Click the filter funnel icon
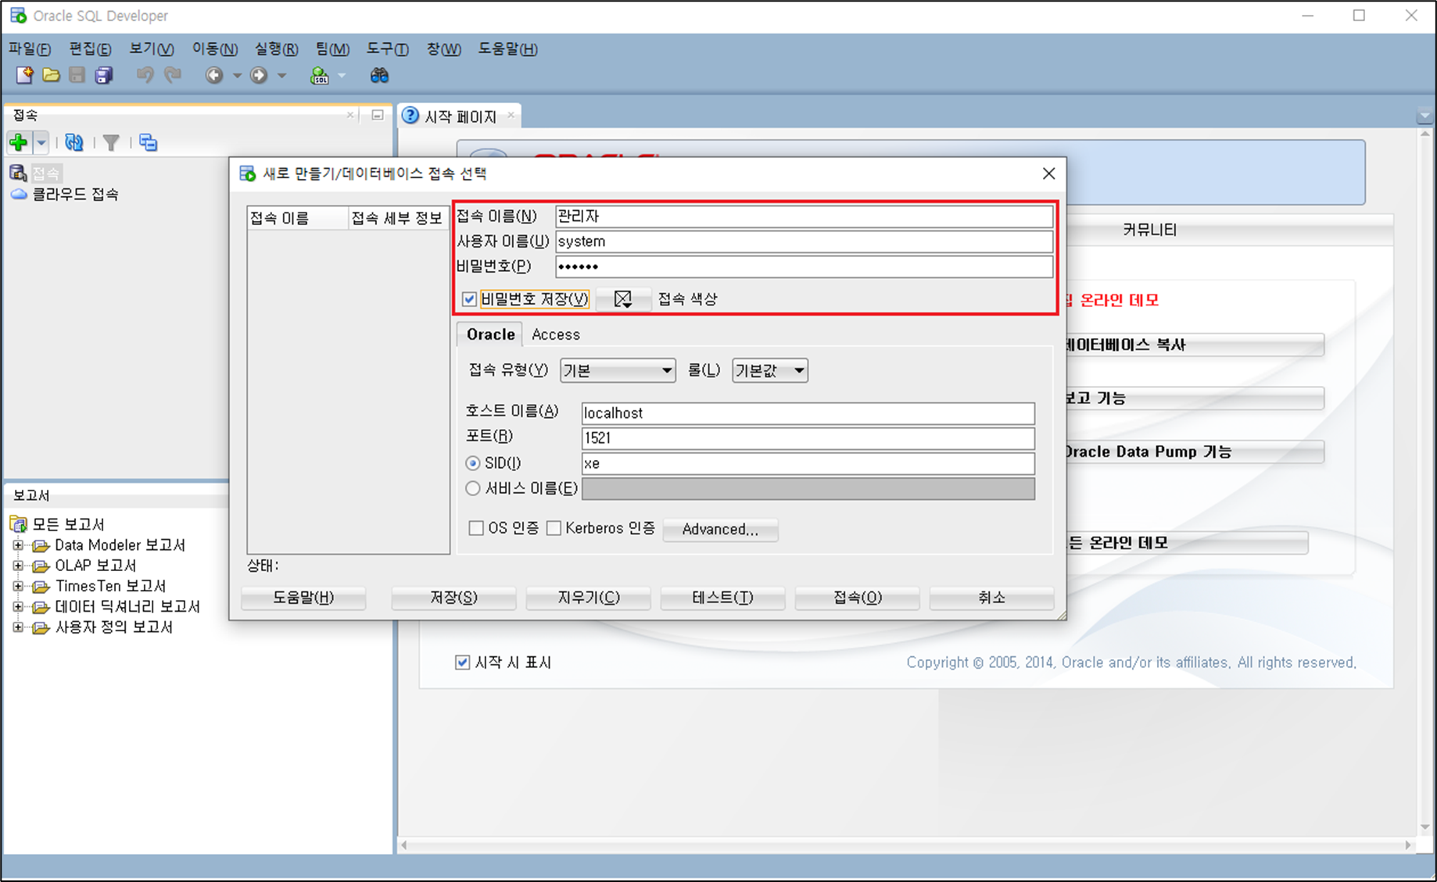This screenshot has height=882, width=1437. [111, 142]
